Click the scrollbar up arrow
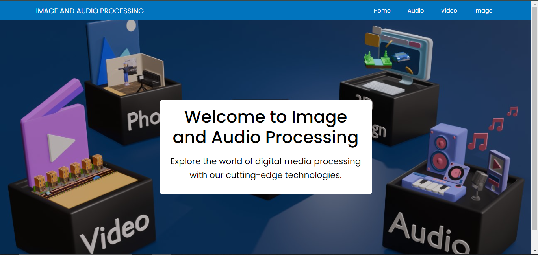 coord(534,4)
